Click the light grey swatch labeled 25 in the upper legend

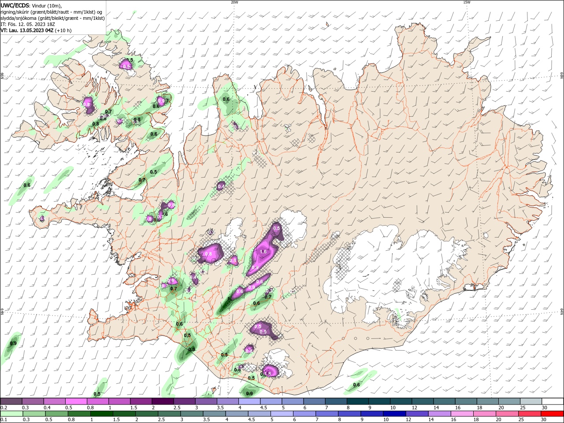(531, 401)
